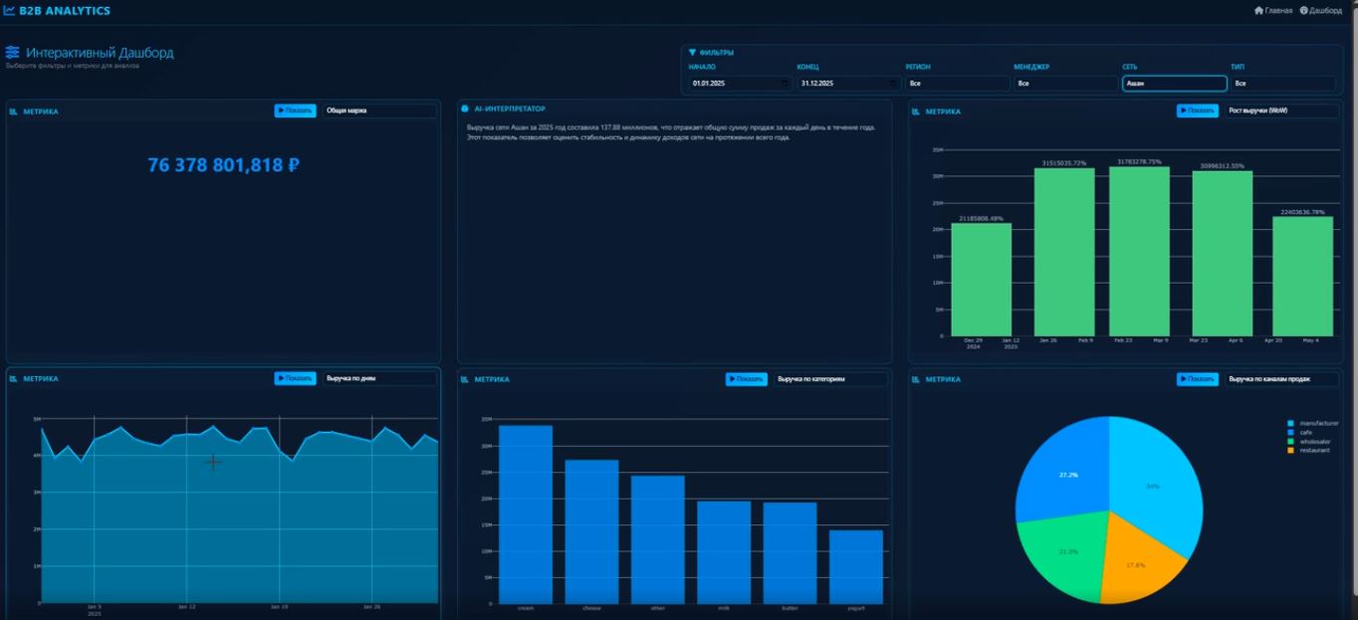Click the НАЧАЛО date field 01.01.2025
This screenshot has width=1358, height=620.
tap(740, 84)
